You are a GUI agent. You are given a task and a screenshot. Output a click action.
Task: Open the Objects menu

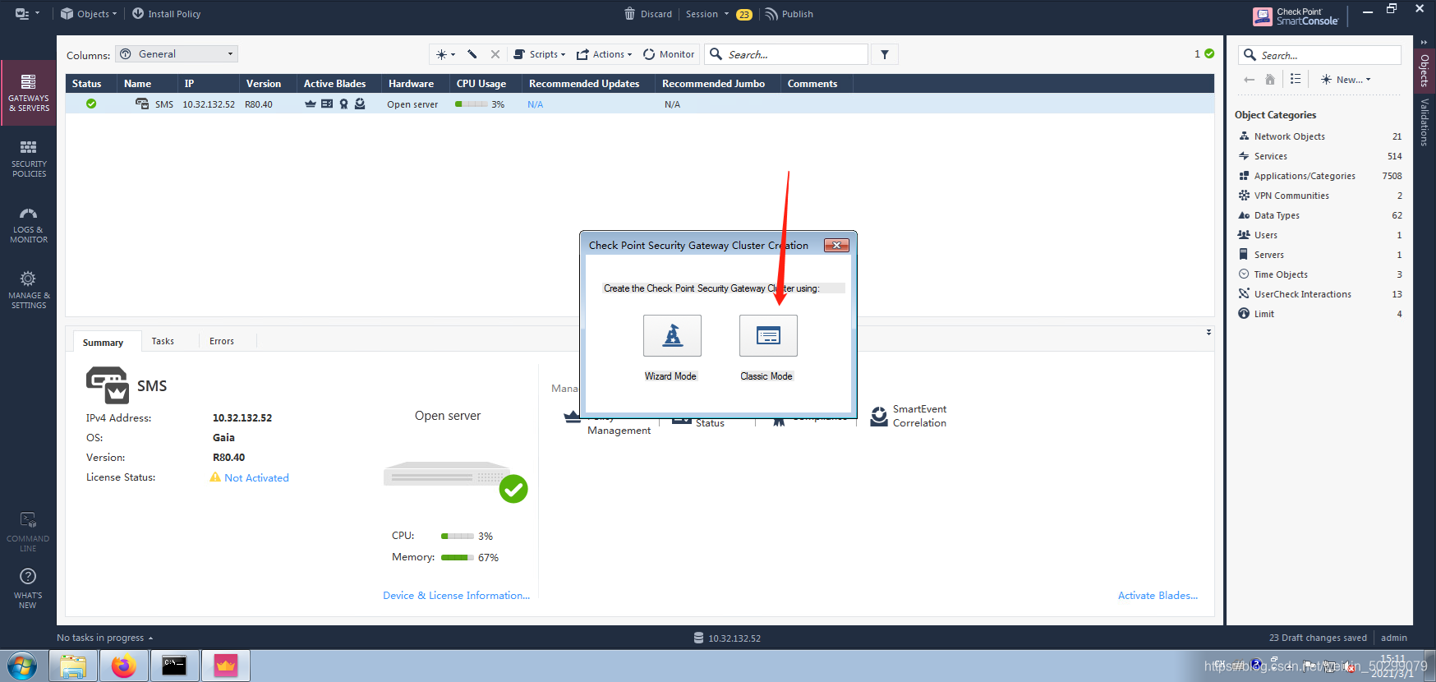tap(89, 14)
